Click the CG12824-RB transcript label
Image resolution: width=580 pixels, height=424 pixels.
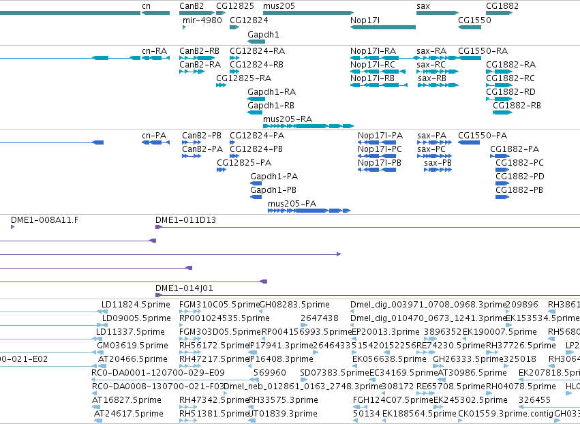256,64
